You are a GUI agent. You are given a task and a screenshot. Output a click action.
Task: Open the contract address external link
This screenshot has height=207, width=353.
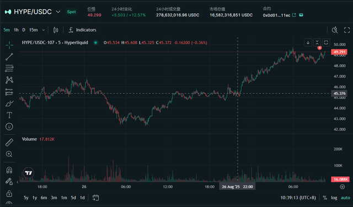click(294, 15)
